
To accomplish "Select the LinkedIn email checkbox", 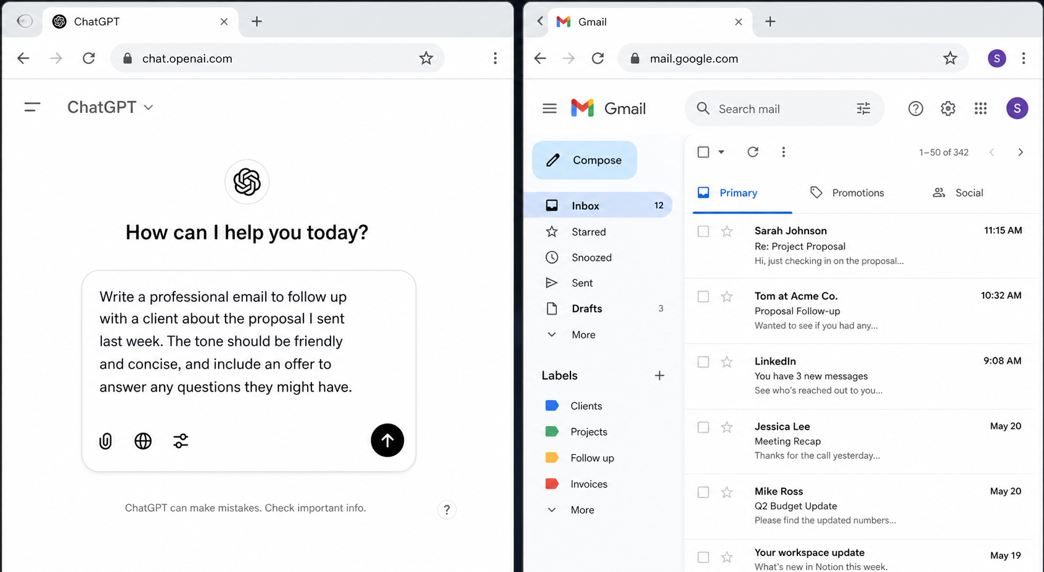I will pos(703,362).
